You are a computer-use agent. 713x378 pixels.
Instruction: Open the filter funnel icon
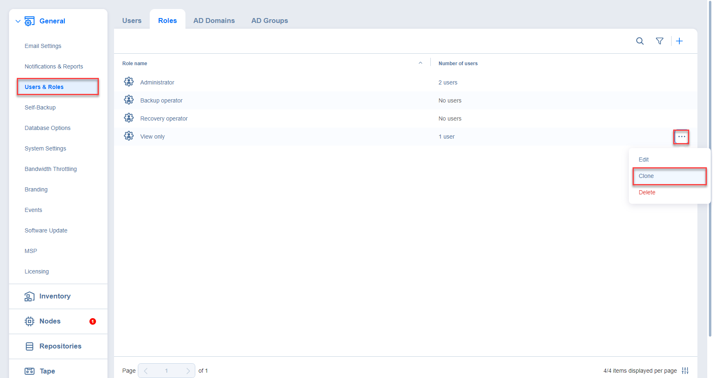[x=659, y=41]
